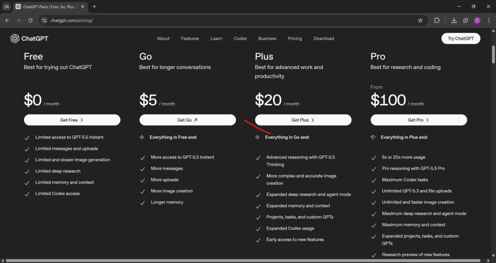Click the ChatGPT logo icon
This screenshot has width=496, height=263.
pyautogui.click(x=15, y=39)
